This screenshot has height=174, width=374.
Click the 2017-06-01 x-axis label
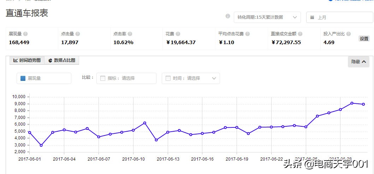click(x=30, y=159)
